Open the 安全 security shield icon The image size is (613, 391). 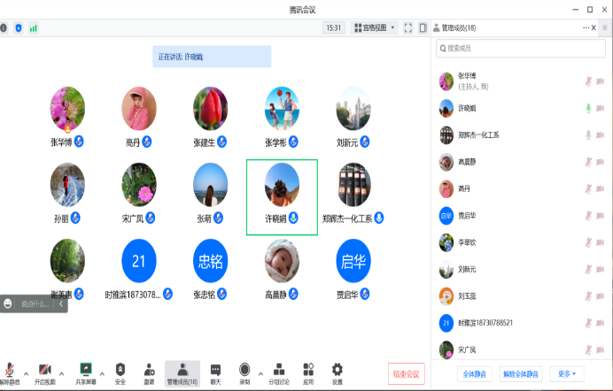120,370
